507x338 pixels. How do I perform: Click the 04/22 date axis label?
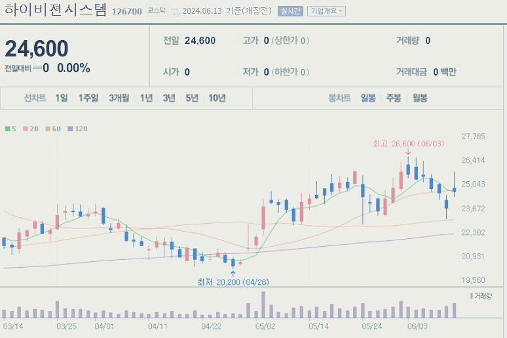211,326
